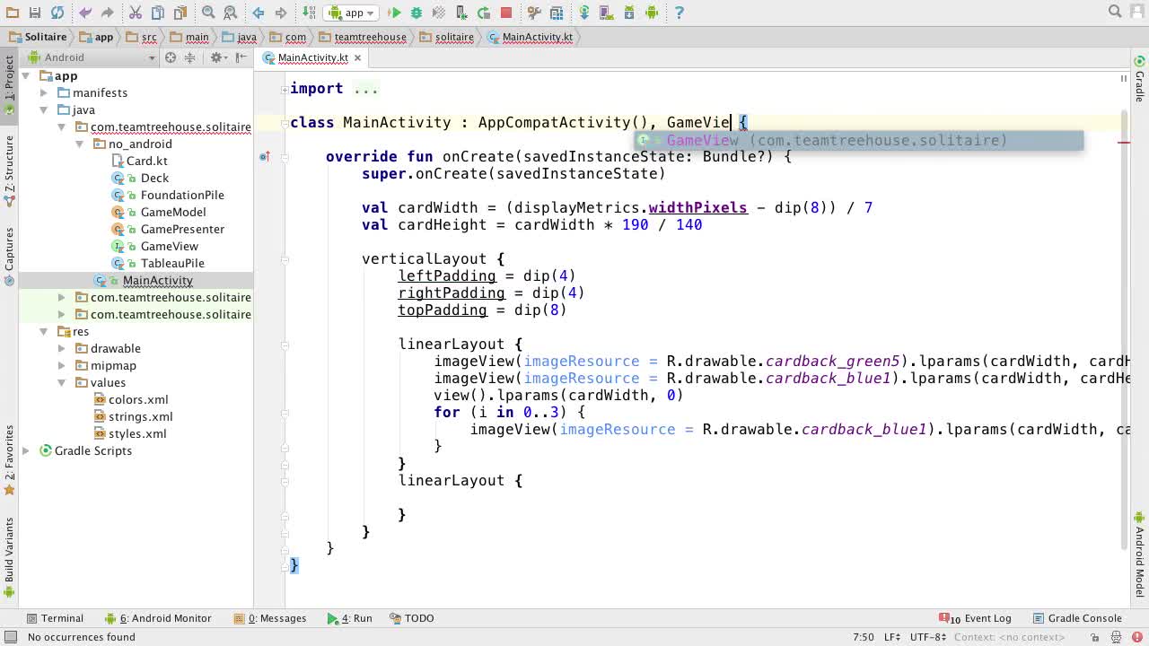Open the TODO tool window

click(x=411, y=618)
